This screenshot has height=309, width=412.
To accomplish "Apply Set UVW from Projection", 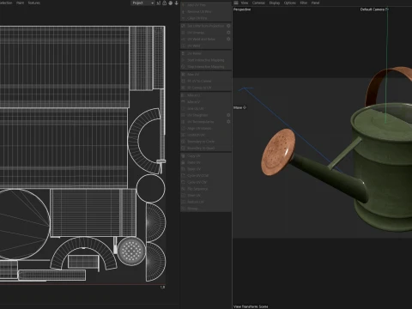I will (x=203, y=26).
